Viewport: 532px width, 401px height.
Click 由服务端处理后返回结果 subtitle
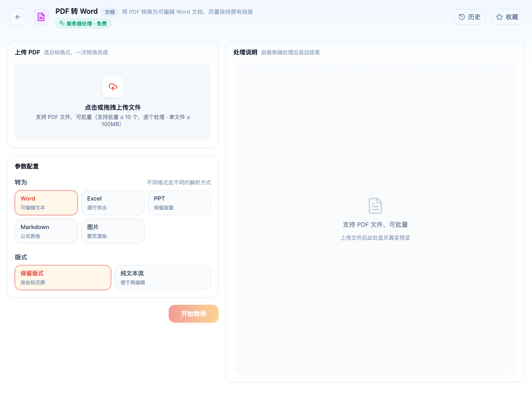(291, 53)
